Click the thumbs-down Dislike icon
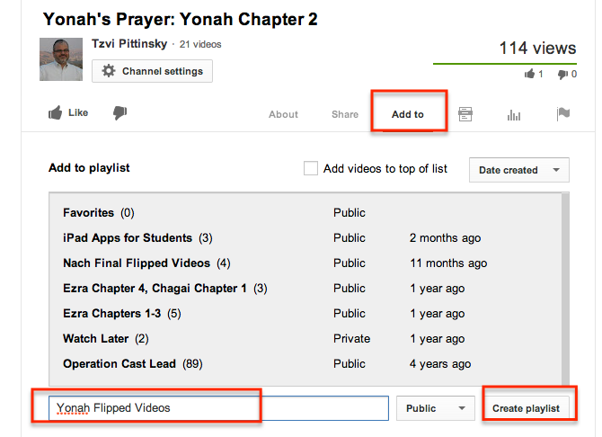The width and height of the screenshot is (602, 437). (120, 113)
